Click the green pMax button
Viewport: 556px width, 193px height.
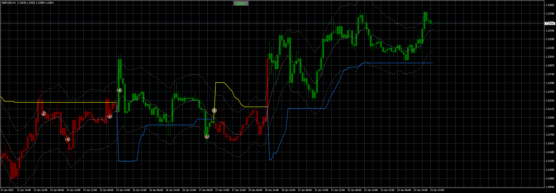[241, 3]
